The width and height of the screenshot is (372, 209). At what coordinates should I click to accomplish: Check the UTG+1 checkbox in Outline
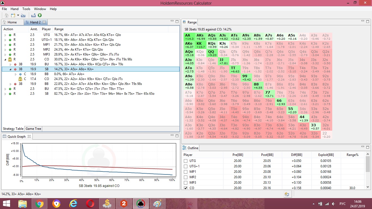186,166
